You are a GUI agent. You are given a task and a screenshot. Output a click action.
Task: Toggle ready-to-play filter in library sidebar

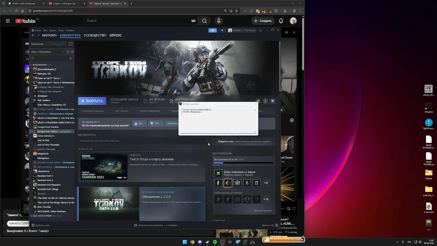pyautogui.click(x=72, y=52)
